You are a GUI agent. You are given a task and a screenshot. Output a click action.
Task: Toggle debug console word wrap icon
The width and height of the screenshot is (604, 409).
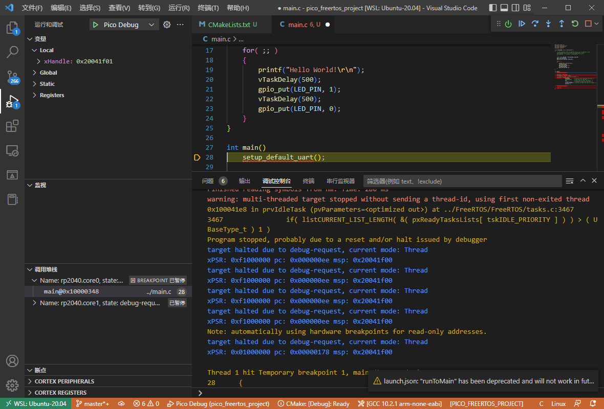[x=570, y=181]
